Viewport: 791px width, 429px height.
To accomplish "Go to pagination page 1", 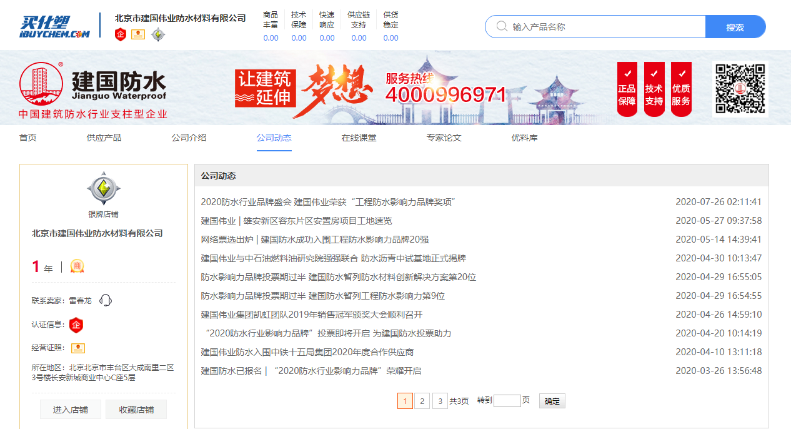I will [x=405, y=401].
